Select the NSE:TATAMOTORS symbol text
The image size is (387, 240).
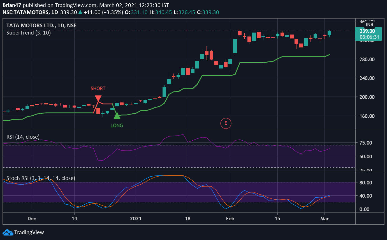(x=26, y=12)
